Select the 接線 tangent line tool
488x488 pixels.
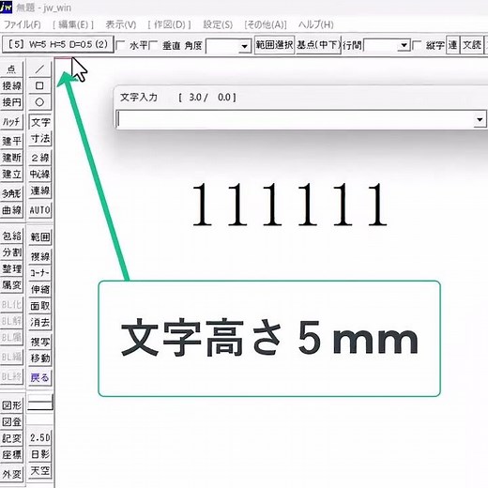point(11,85)
